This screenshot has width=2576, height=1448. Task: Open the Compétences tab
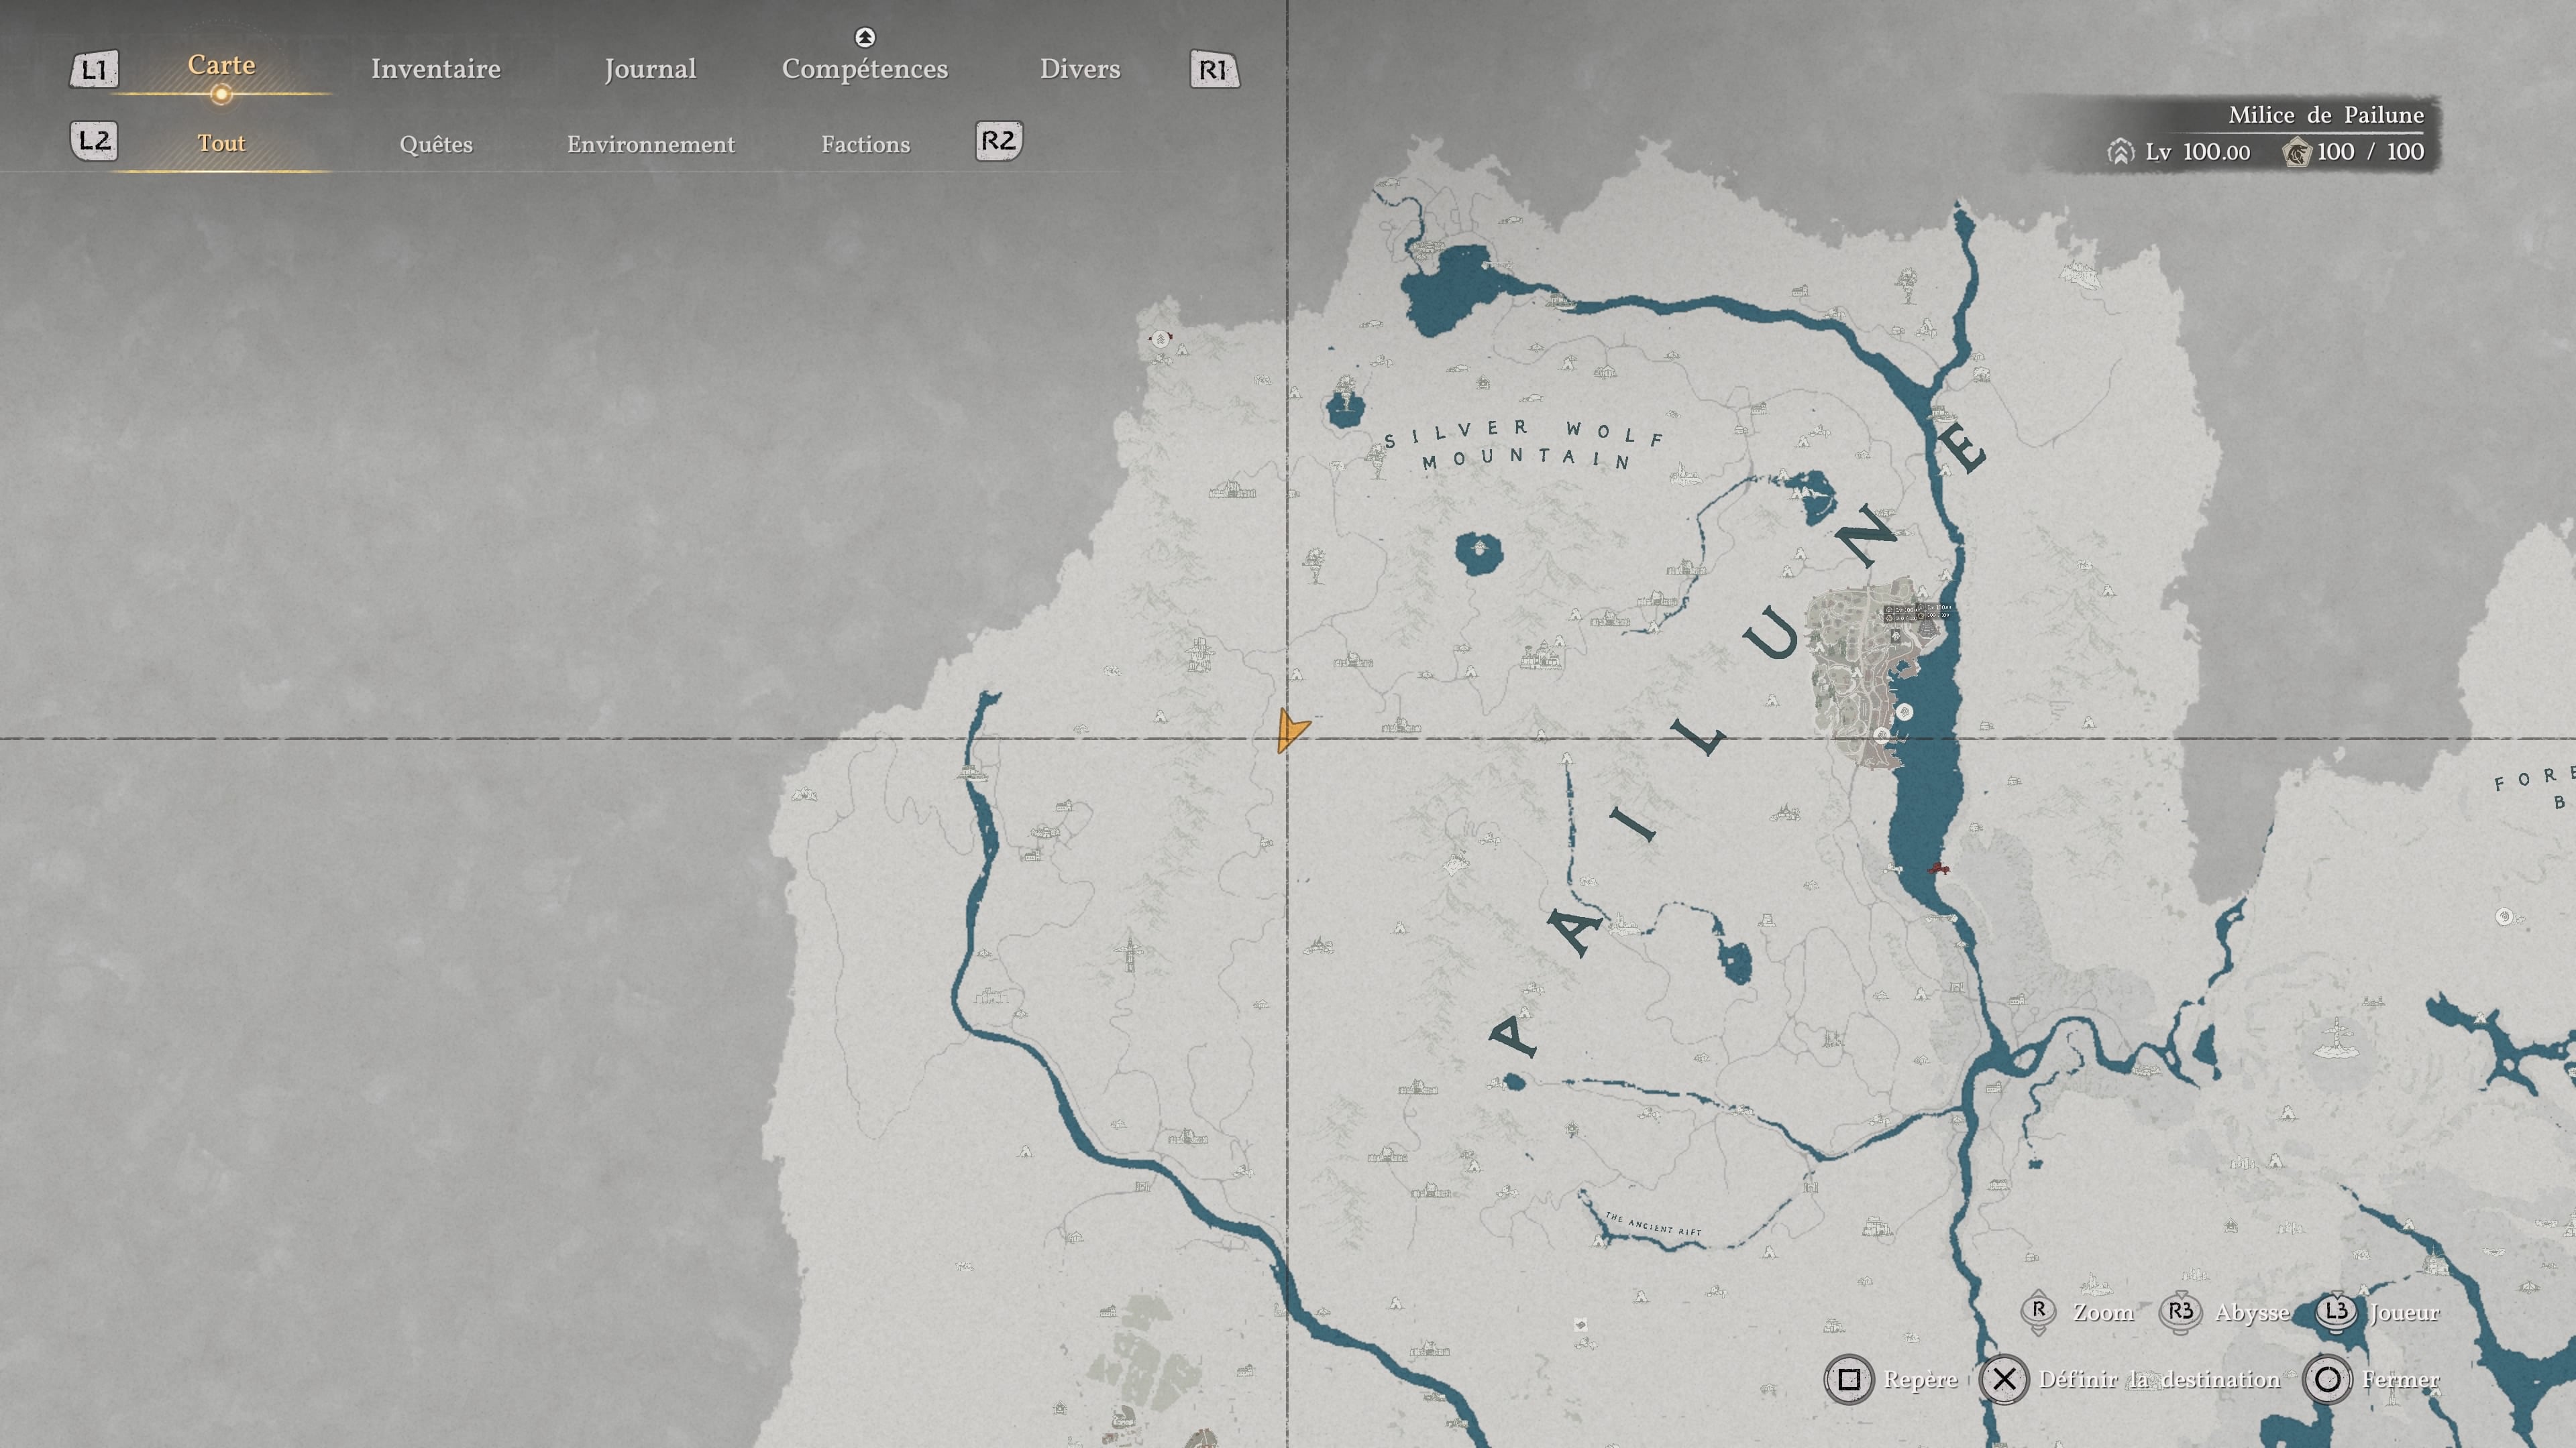(x=865, y=70)
